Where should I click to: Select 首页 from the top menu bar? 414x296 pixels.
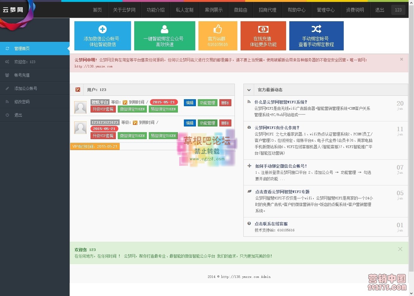pos(97,10)
